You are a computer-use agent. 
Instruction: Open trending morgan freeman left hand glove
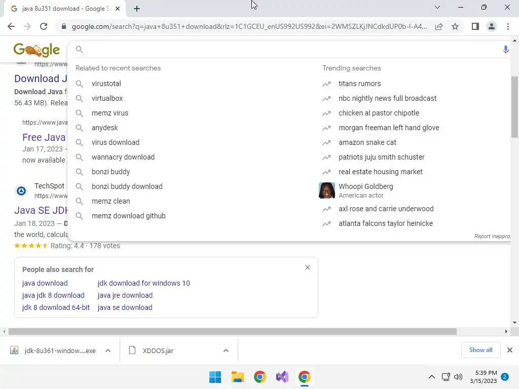389,128
